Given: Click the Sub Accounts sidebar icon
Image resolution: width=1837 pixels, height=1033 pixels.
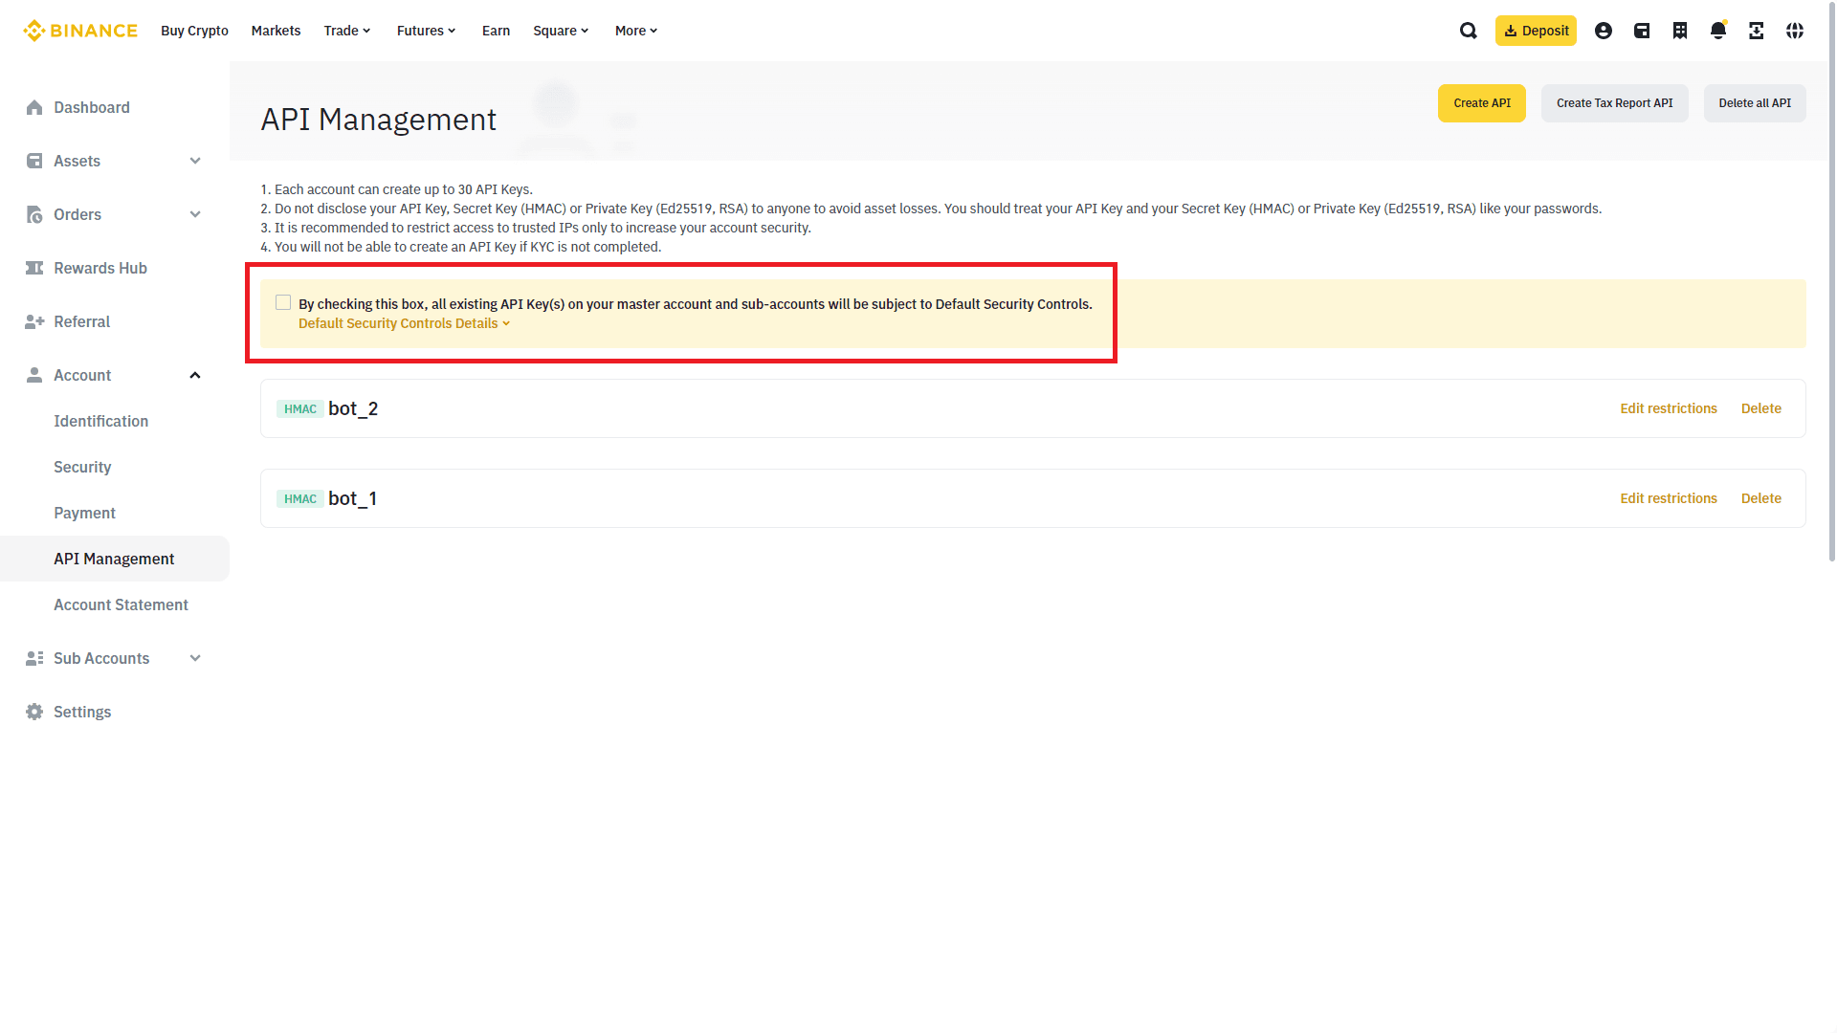Looking at the screenshot, I should point(34,658).
